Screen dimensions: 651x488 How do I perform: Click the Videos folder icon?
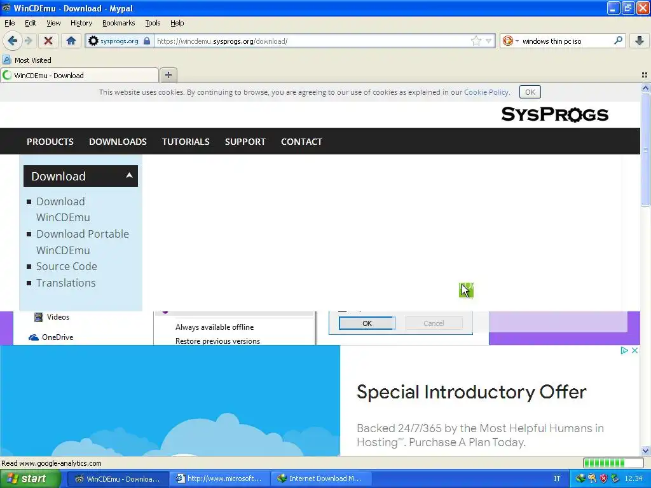pos(39,317)
